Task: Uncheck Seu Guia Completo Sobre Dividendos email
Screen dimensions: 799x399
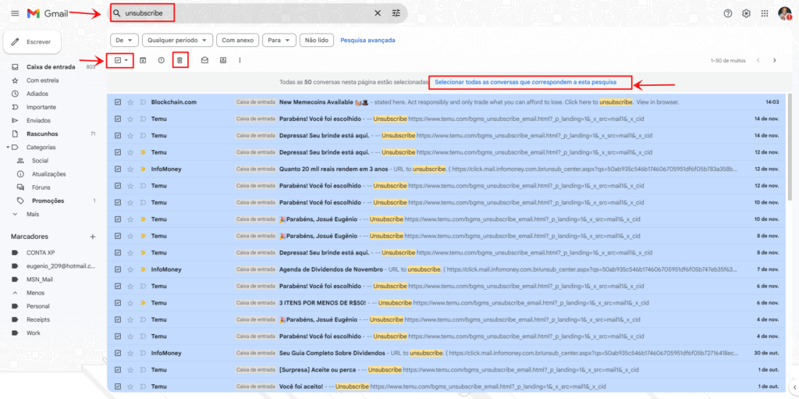Action: click(118, 353)
